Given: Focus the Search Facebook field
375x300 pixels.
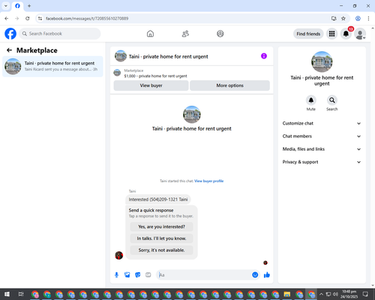Looking at the screenshot, I should 60,34.
